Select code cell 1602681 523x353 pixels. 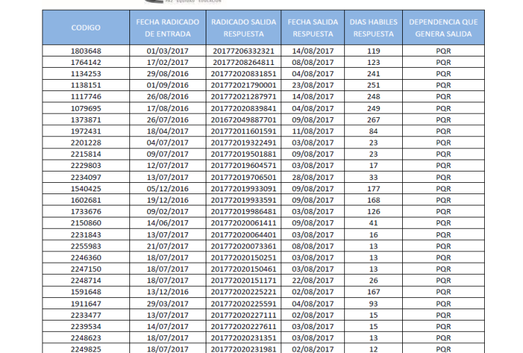[86, 200]
